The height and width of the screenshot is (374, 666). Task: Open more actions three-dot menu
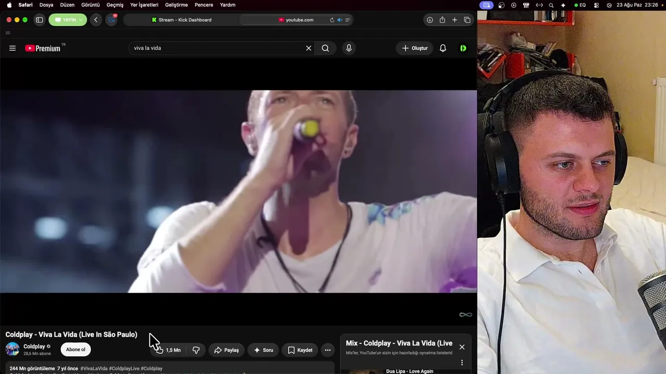[x=328, y=350]
